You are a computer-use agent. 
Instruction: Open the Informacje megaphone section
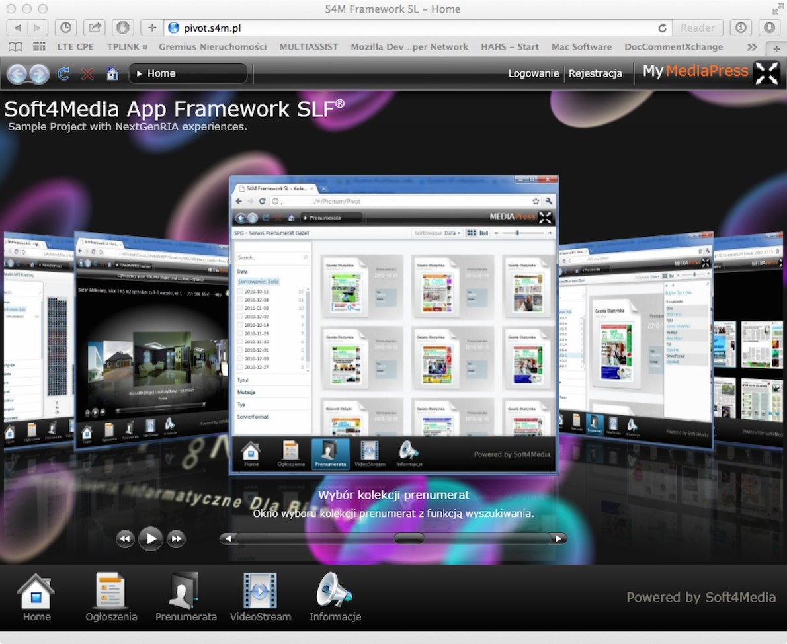tap(335, 597)
